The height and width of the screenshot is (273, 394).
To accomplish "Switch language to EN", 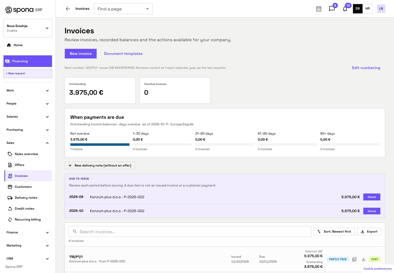I will [358, 9].
